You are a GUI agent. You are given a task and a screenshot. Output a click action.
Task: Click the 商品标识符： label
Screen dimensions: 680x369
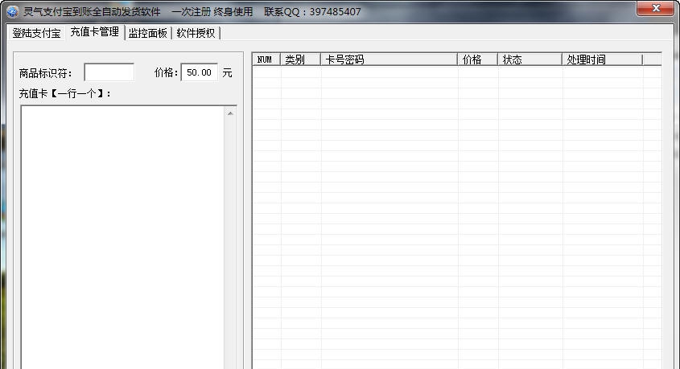(46, 73)
